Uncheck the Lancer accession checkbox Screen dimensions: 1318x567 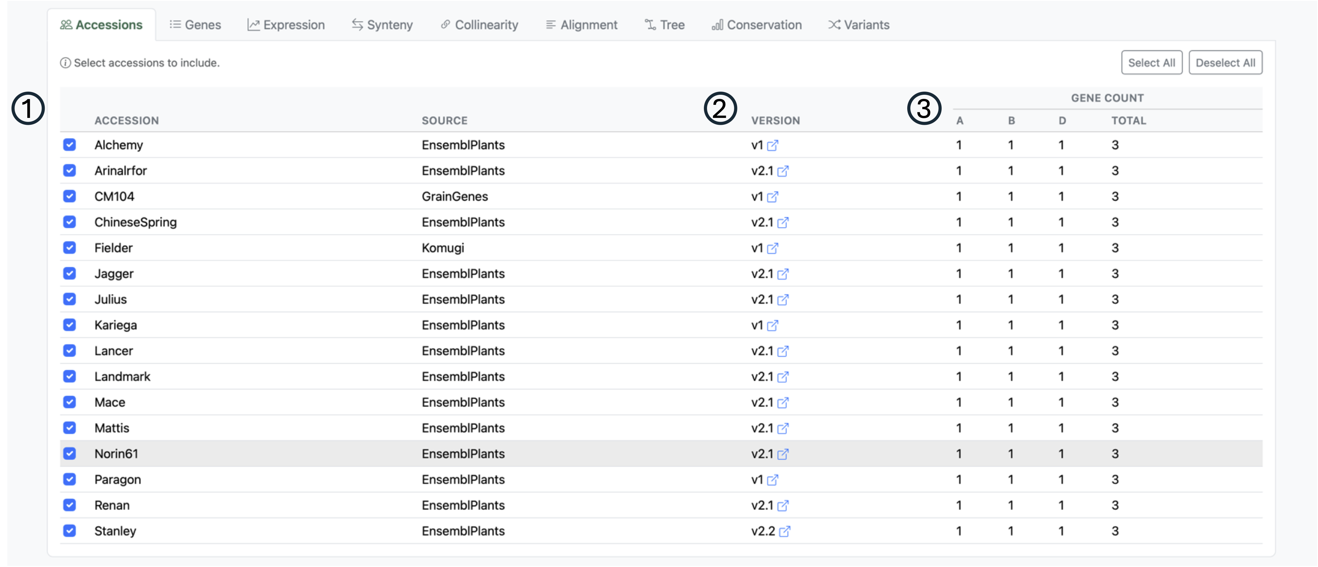point(69,351)
